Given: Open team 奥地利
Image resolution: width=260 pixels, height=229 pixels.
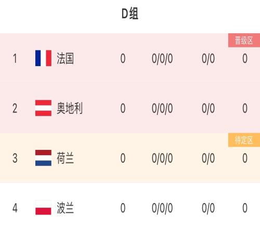Looking at the screenshot, I should point(70,108).
